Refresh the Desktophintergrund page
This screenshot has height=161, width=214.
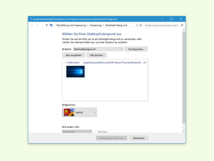[141, 25]
